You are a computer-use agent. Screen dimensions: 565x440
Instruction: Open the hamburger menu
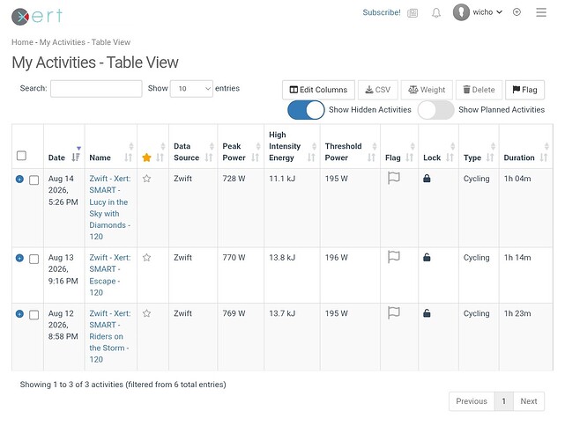[541, 12]
